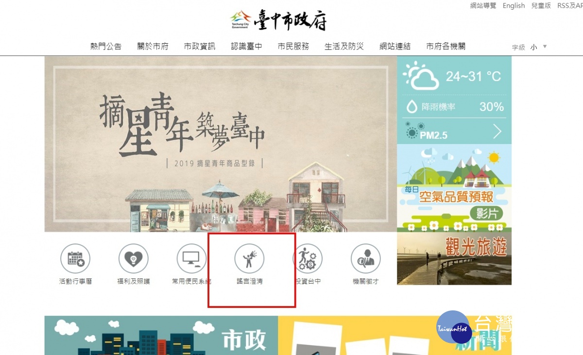Open the 市府各機關 menu
Screen dimensions: 583x355
click(x=446, y=47)
